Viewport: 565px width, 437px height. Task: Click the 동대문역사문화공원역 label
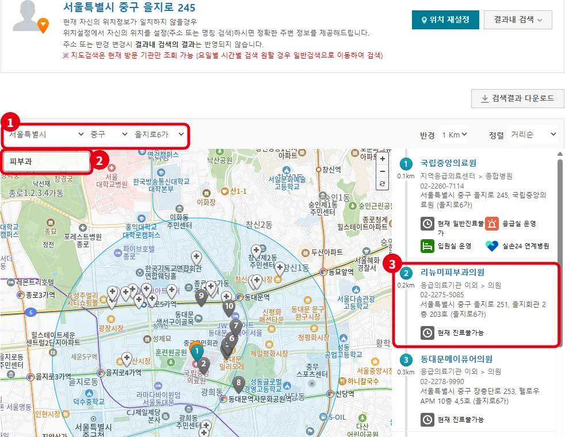[260, 399]
